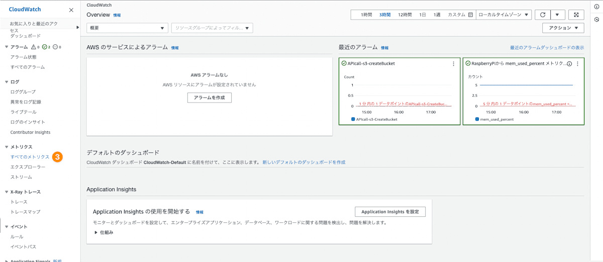Select the 1日 time range
Viewport: 603px width, 262px height.
tap(423, 15)
